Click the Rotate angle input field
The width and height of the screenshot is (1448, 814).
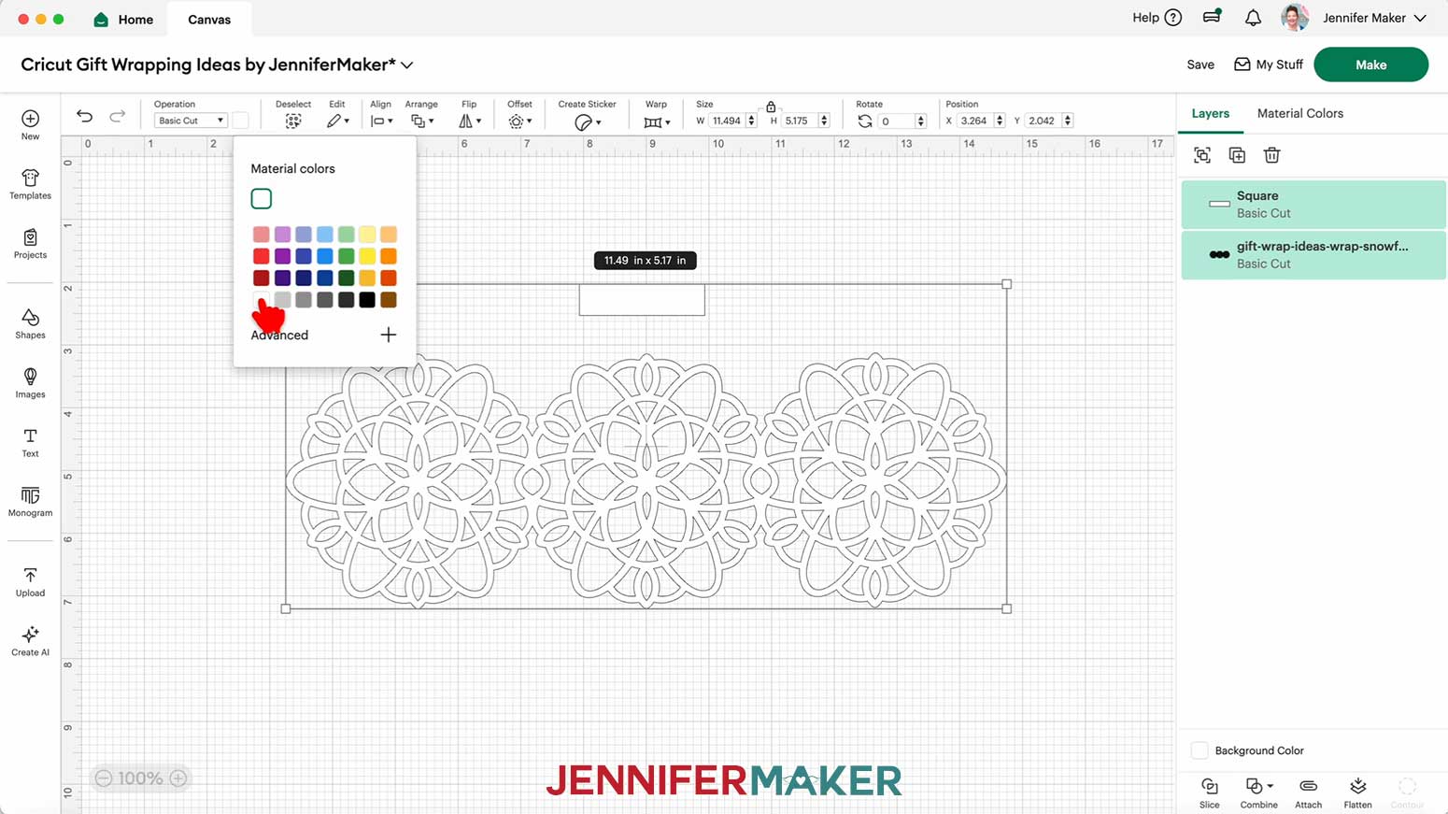895,121
